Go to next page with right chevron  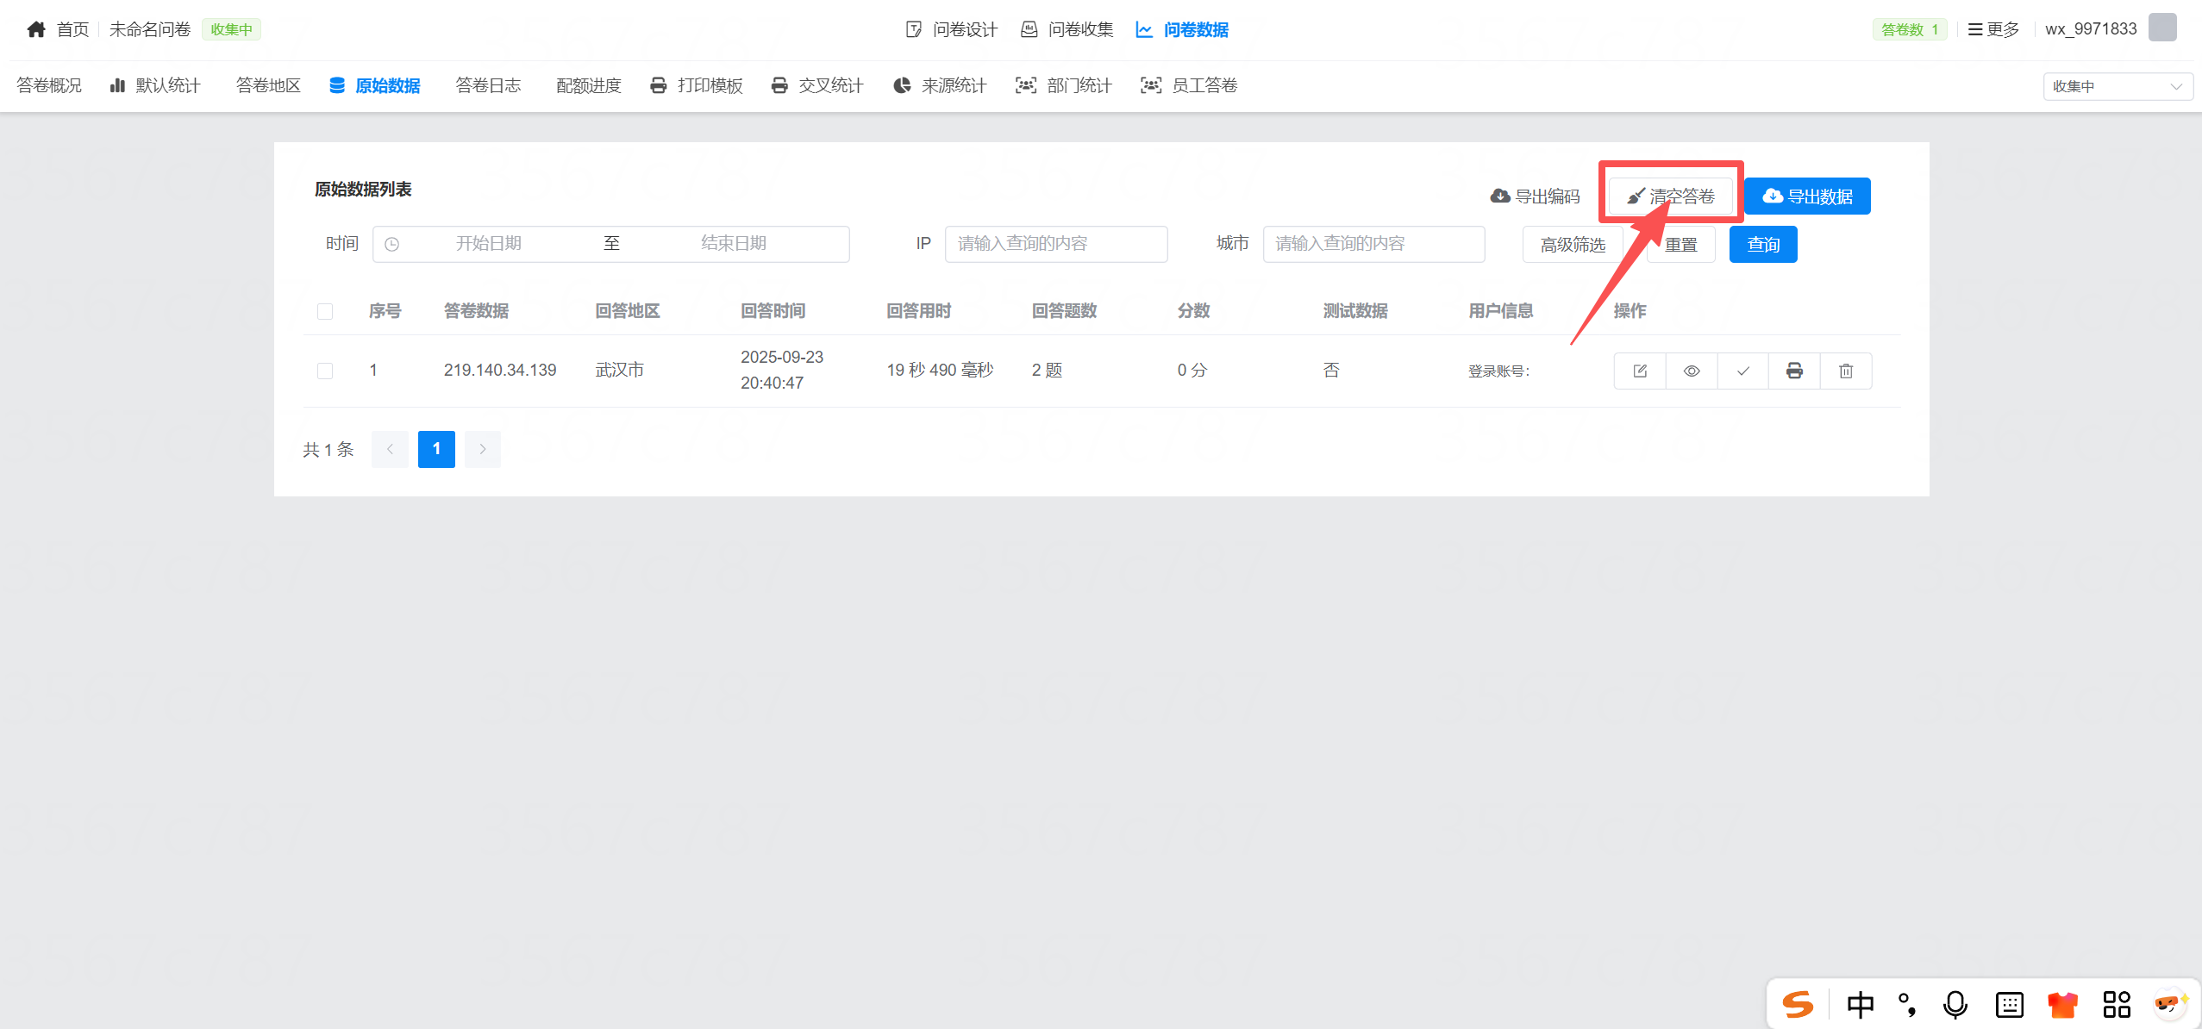[x=483, y=449]
